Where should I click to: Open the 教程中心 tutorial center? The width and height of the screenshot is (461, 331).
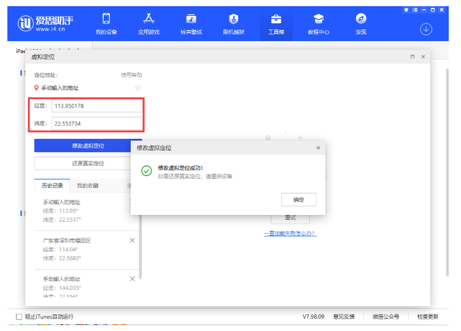pyautogui.click(x=319, y=19)
